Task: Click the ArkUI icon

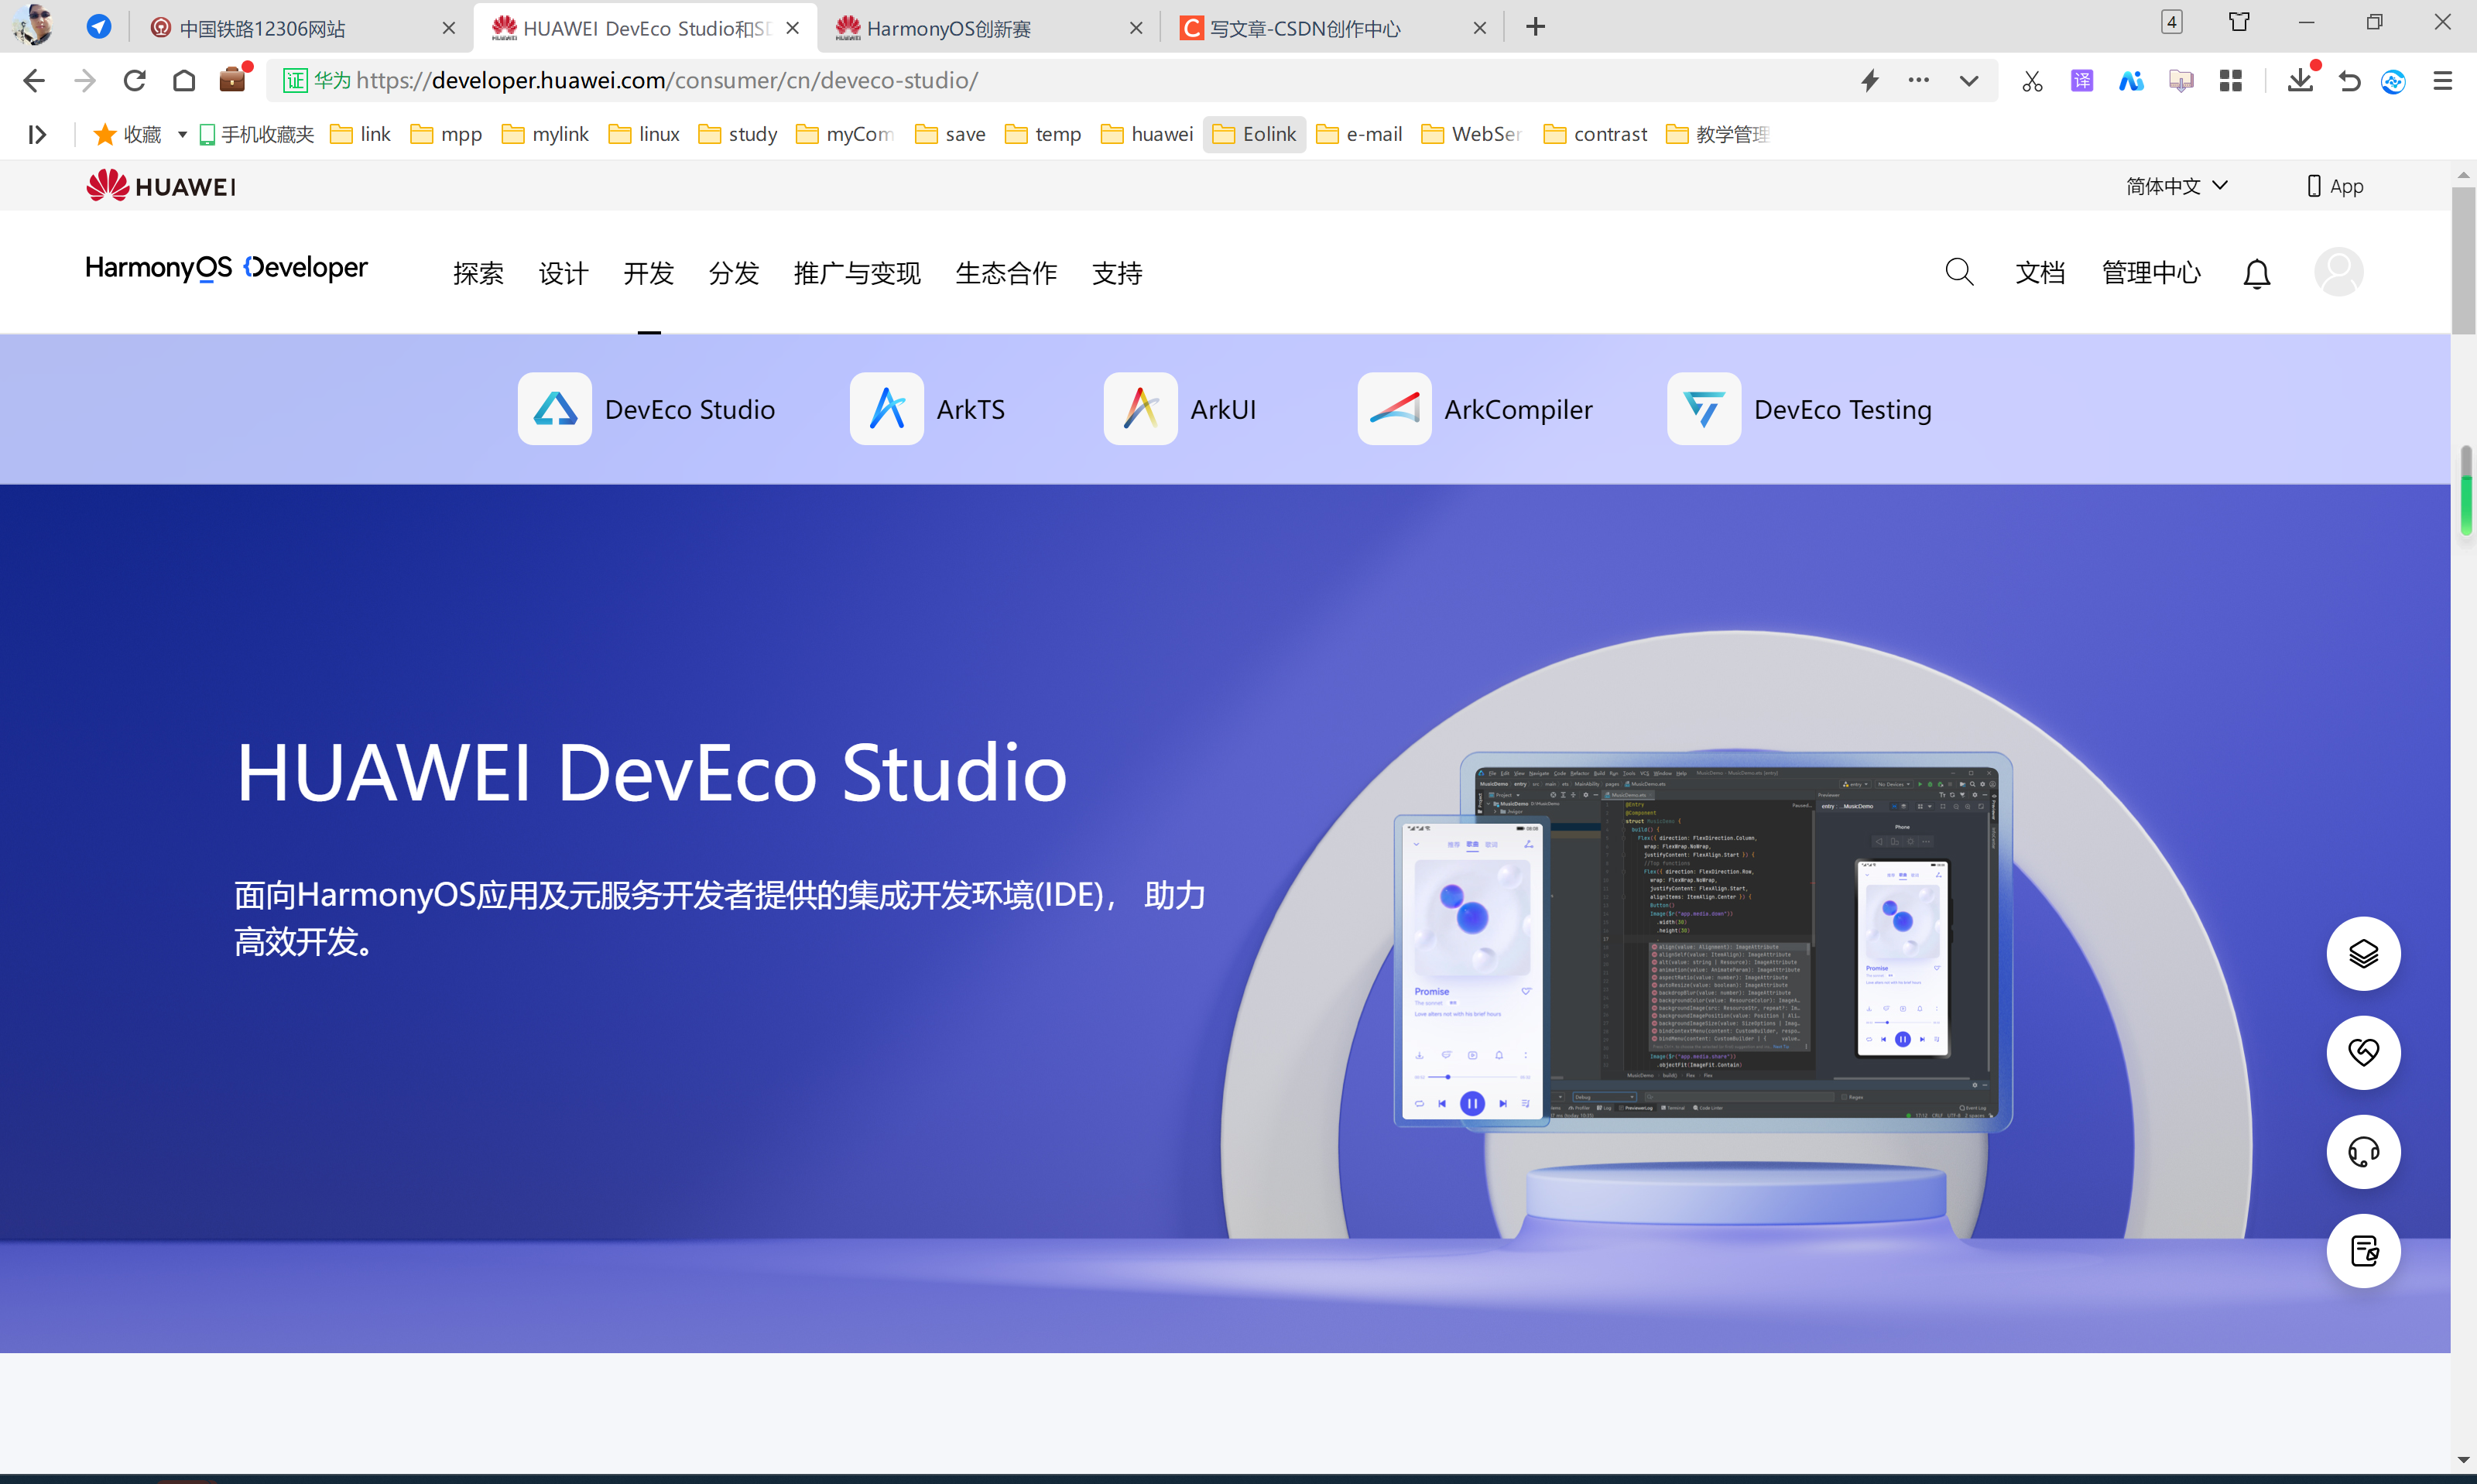Action: point(1139,408)
